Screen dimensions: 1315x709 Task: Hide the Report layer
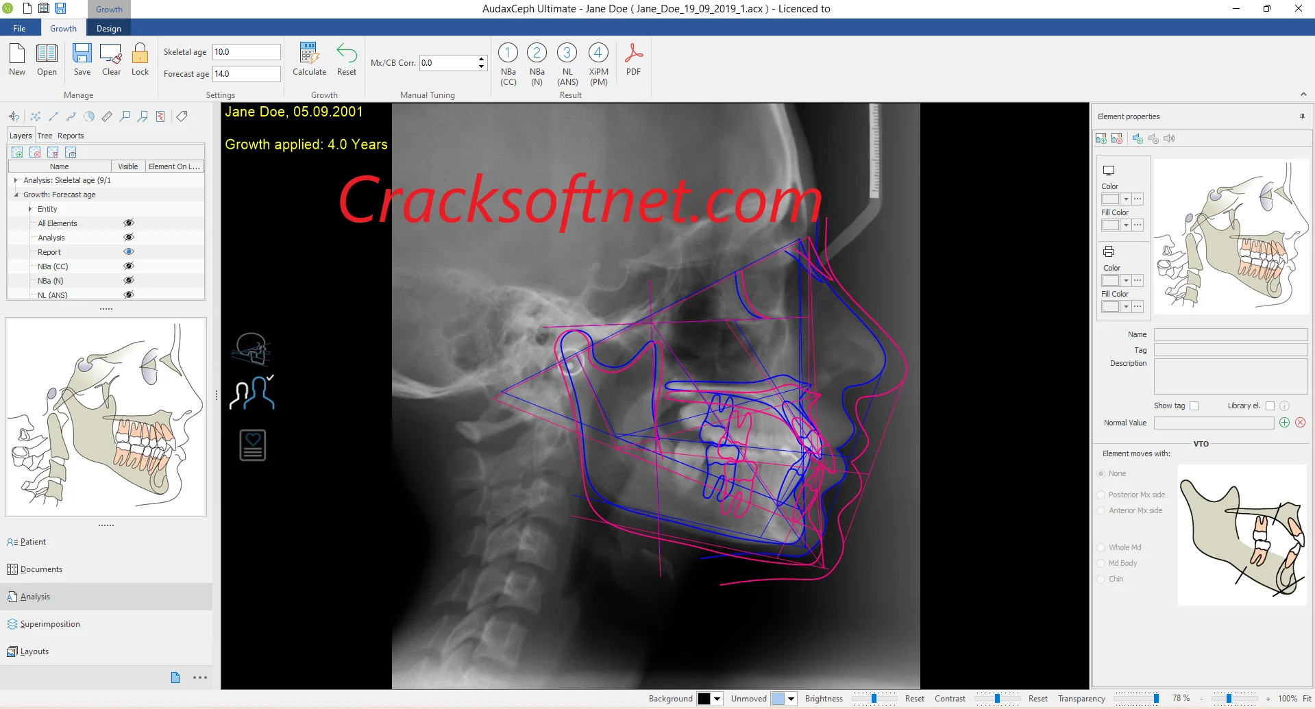click(128, 252)
